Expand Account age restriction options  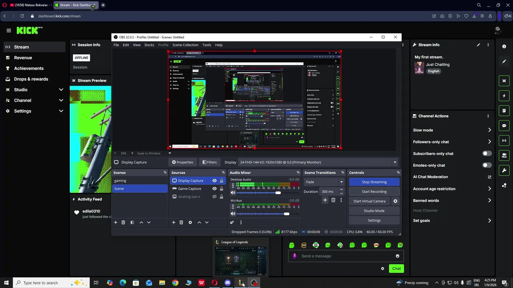coord(489,189)
